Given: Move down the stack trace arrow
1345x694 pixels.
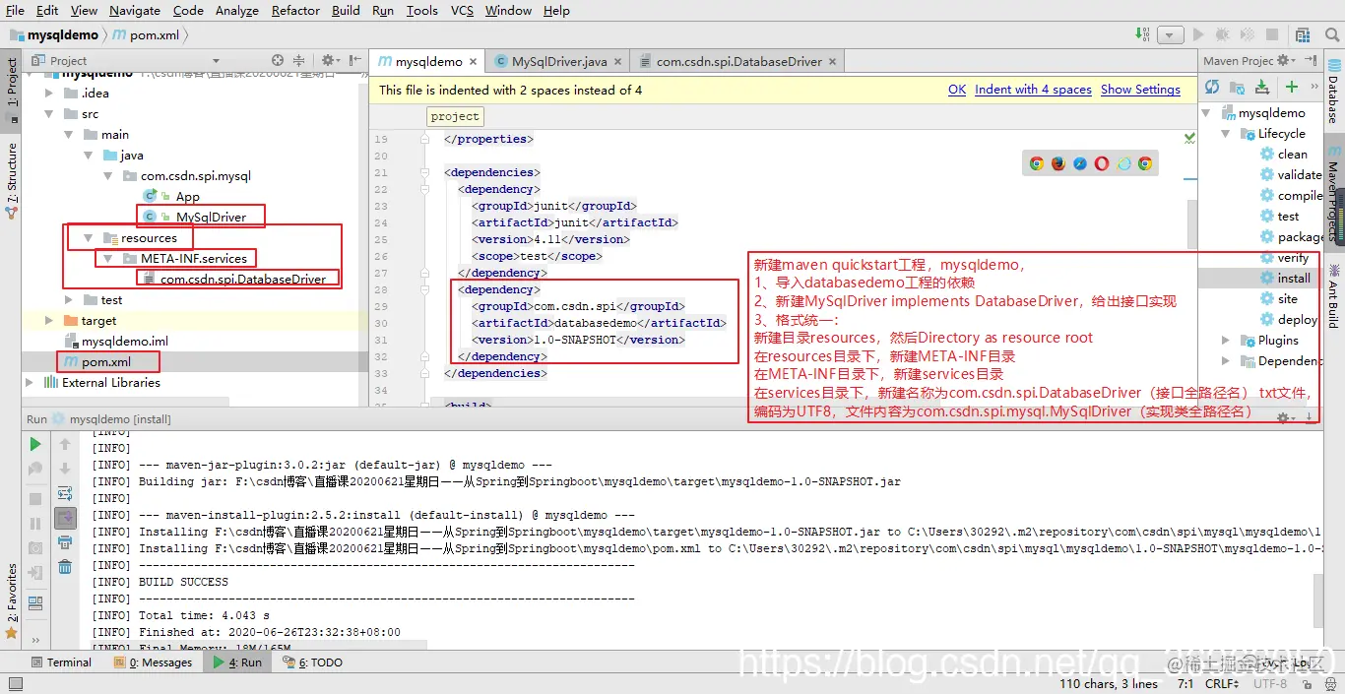Looking at the screenshot, I should point(65,469).
